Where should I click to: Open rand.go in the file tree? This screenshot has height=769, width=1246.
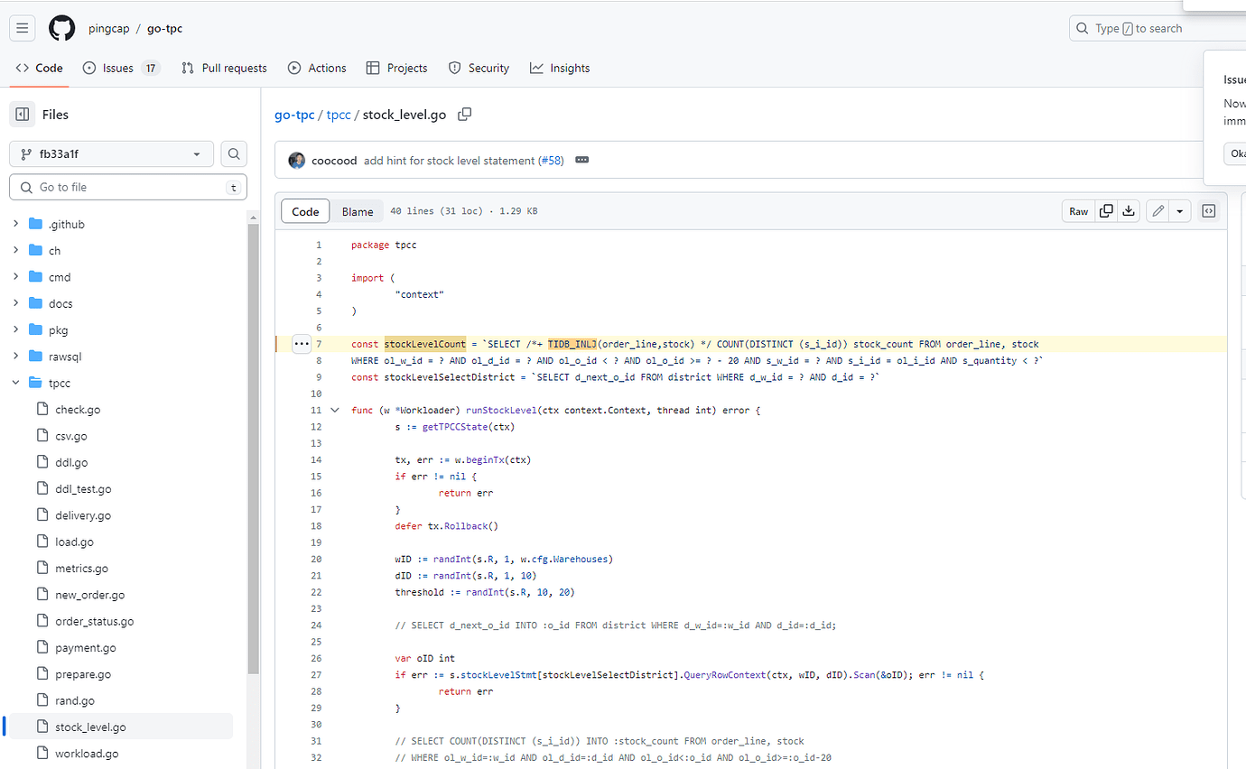75,700
